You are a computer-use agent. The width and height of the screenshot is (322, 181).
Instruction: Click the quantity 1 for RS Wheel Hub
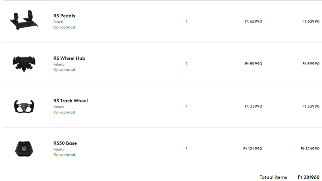[x=186, y=64]
